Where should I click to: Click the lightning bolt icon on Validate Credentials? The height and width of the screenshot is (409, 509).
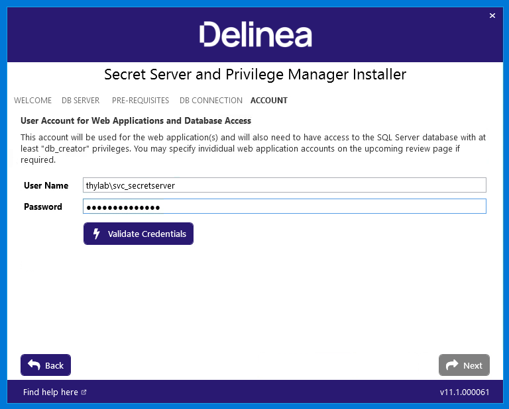tap(96, 234)
